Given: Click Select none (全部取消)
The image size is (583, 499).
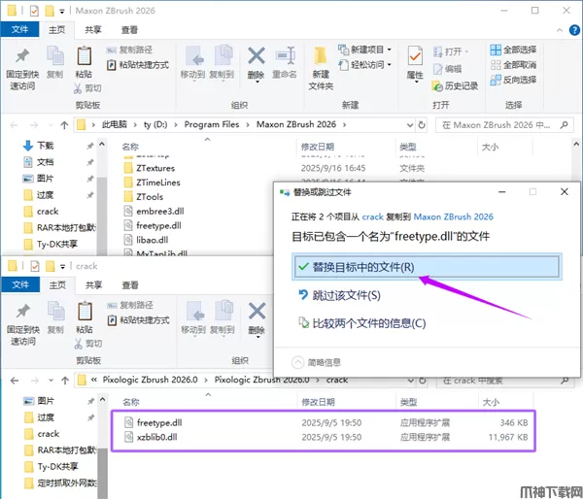Looking at the screenshot, I should tap(513, 65).
